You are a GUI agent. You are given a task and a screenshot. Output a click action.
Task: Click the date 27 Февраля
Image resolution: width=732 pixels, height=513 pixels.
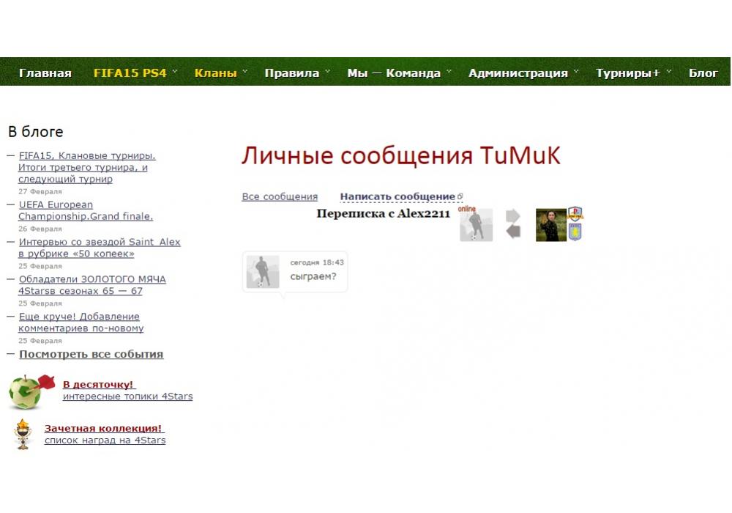click(x=40, y=191)
